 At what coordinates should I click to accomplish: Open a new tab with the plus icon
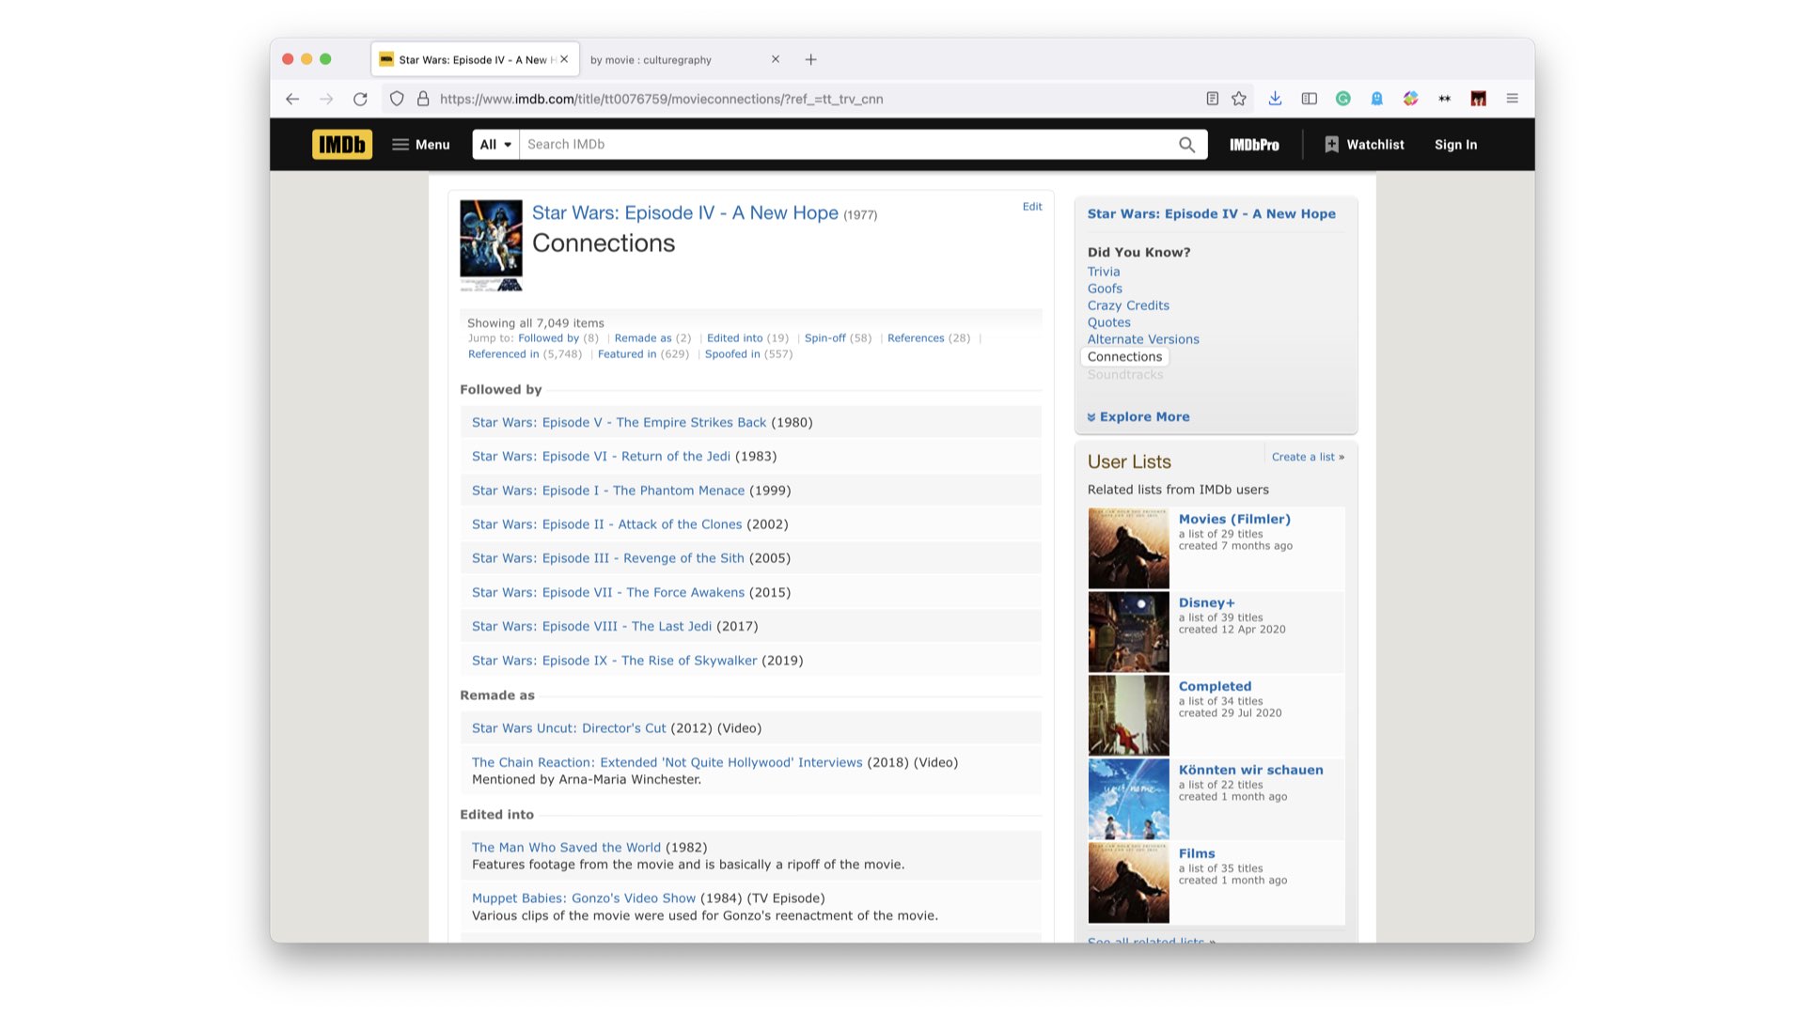(x=810, y=59)
